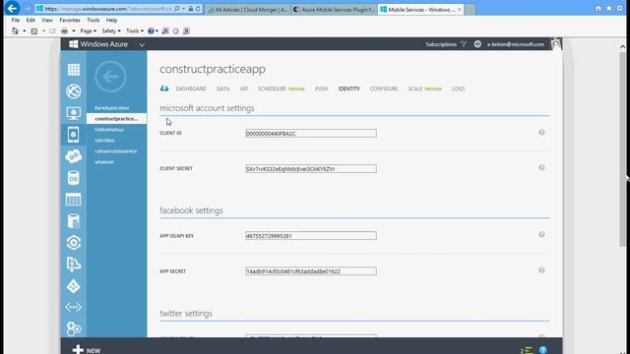The height and width of the screenshot is (354, 630).
Task: Switch to the API tab
Action: point(244,88)
